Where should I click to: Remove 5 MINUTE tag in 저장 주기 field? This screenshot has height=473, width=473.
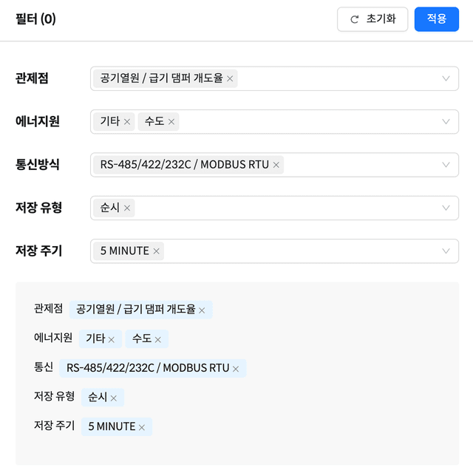point(156,251)
